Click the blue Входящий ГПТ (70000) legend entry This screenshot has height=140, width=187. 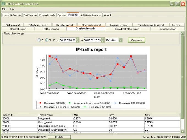[x=129, y=103]
